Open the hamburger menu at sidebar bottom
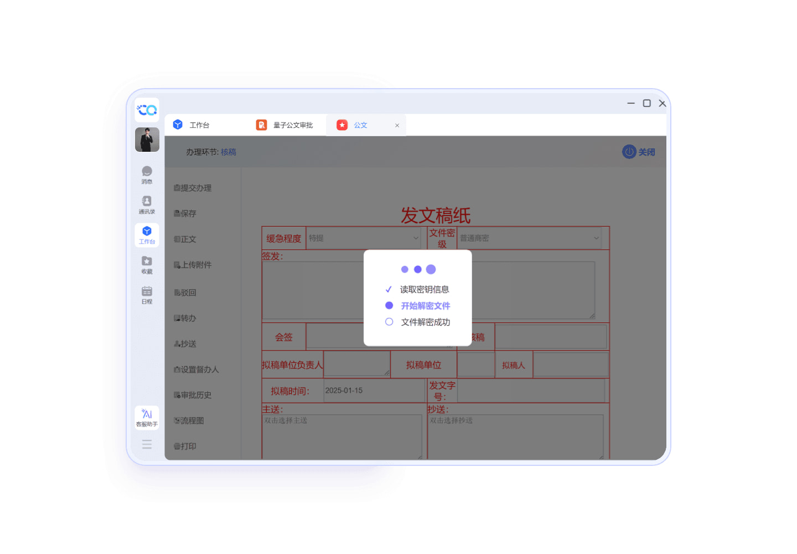 point(147,444)
